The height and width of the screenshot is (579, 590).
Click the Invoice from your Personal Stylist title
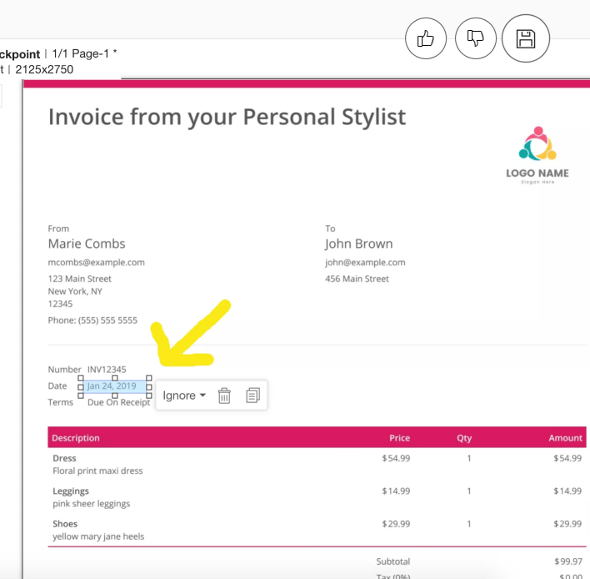[x=227, y=117]
